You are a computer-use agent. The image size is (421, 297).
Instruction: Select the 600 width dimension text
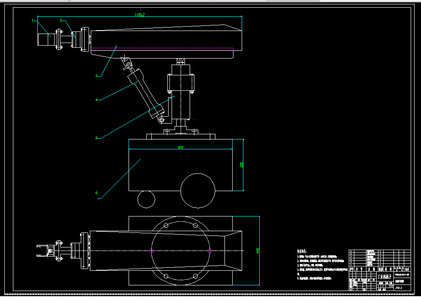[181, 147]
